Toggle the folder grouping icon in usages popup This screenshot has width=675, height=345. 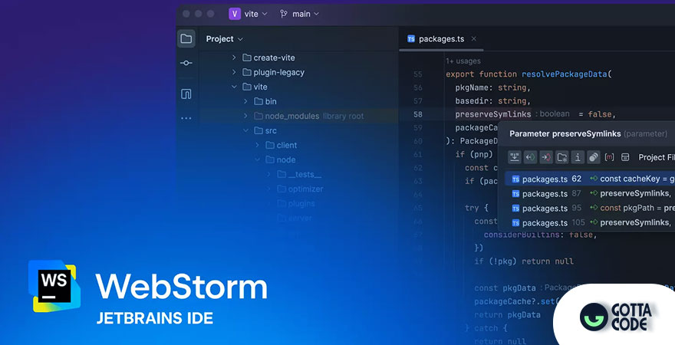coord(561,157)
